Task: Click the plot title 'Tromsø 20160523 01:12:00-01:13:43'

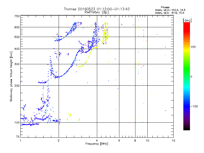Action: (97, 9)
